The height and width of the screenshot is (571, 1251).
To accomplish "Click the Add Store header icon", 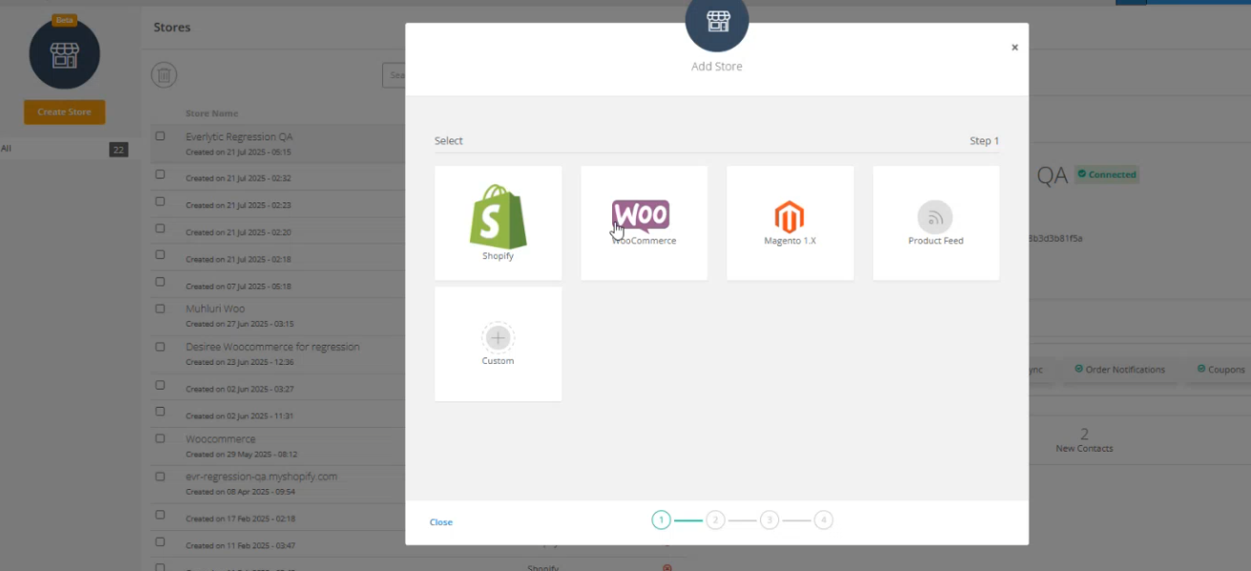I will [716, 23].
